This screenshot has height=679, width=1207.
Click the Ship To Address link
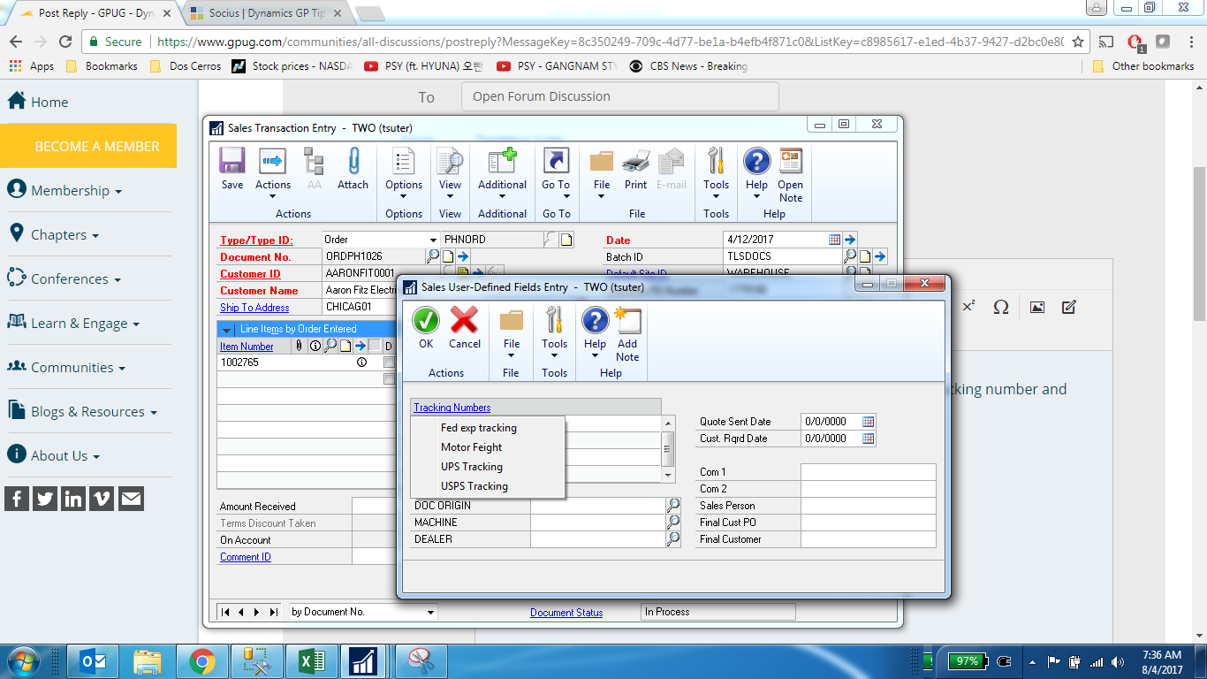pyautogui.click(x=254, y=308)
